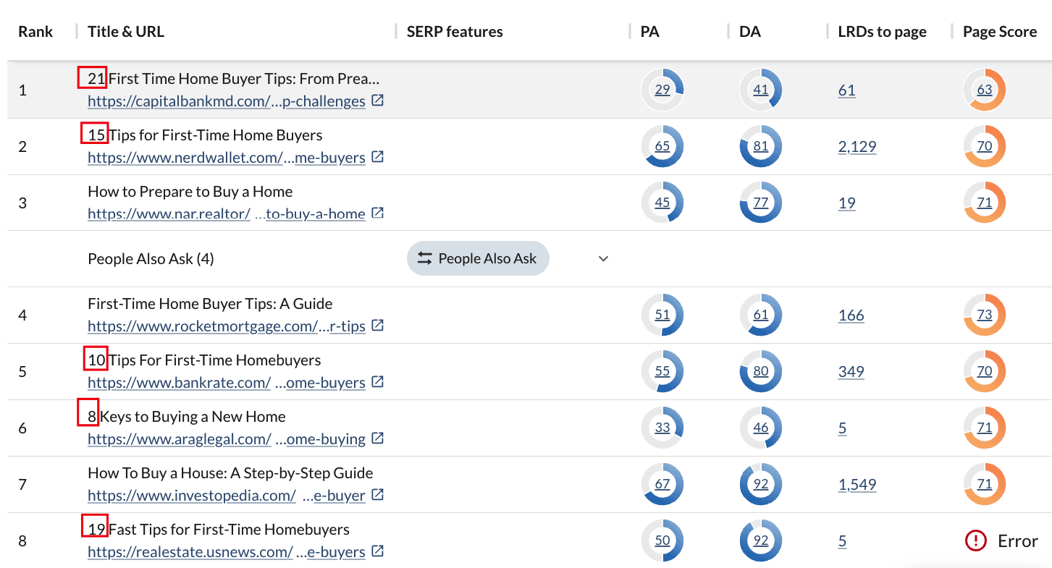The image size is (1052, 568).
Task: Click the 5 LRDs link on the araglegal row
Action: pos(842,428)
